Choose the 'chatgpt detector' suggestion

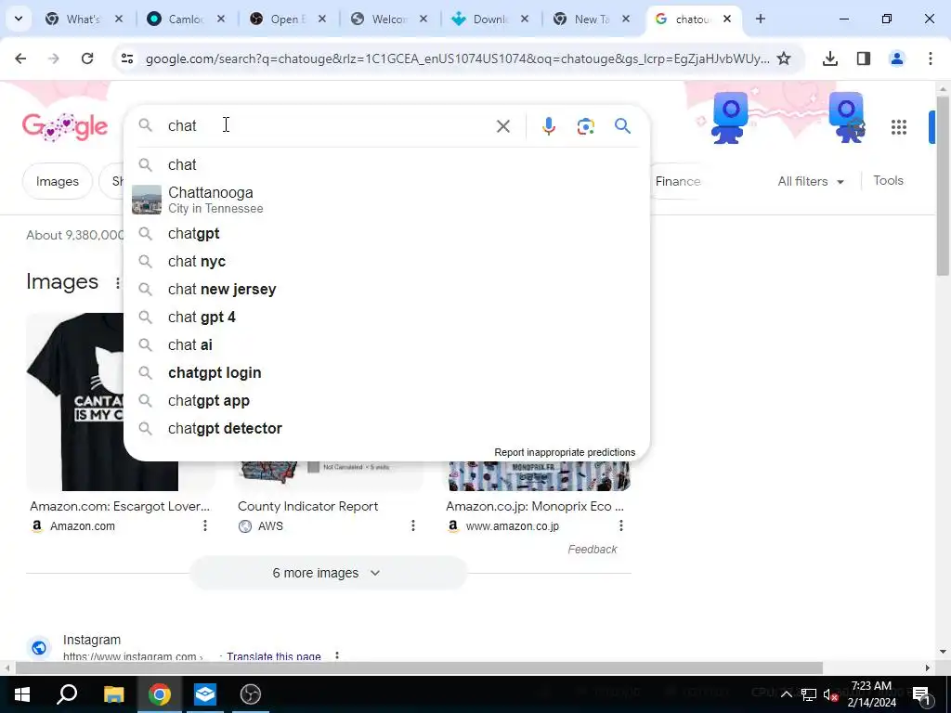[x=386, y=429]
